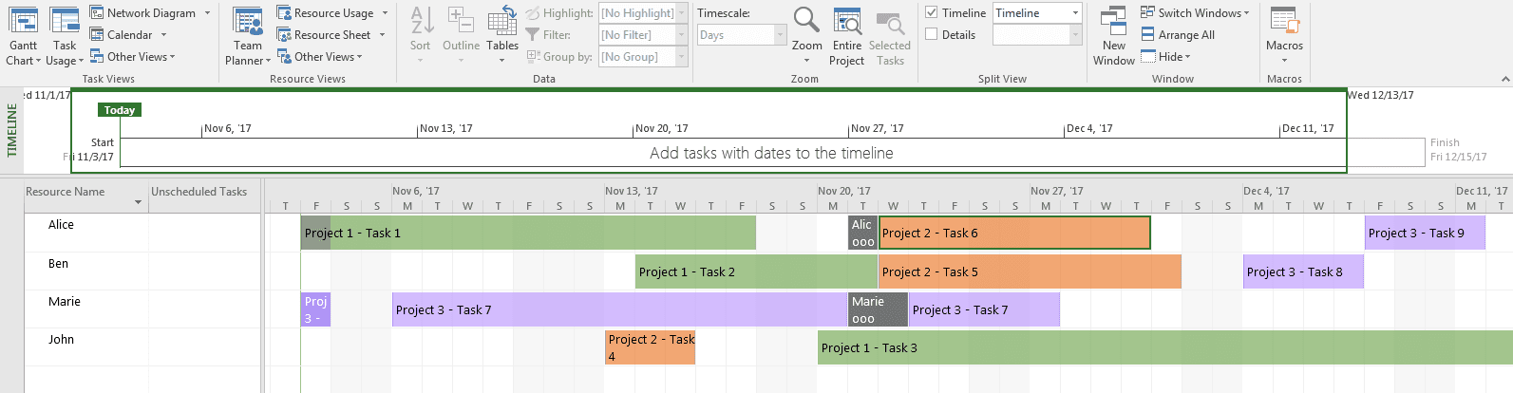Open the Macros menu
The image size is (1513, 393).
point(1284,36)
